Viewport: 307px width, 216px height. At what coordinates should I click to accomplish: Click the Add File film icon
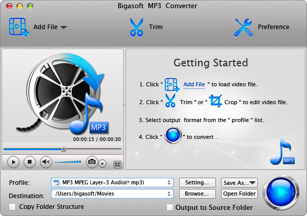click(18, 27)
